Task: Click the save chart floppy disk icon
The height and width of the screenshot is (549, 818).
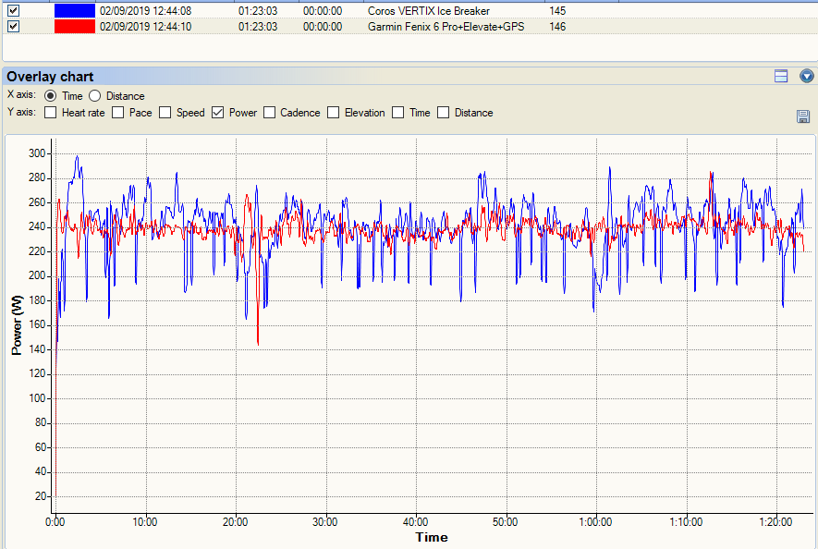Action: pos(803,116)
